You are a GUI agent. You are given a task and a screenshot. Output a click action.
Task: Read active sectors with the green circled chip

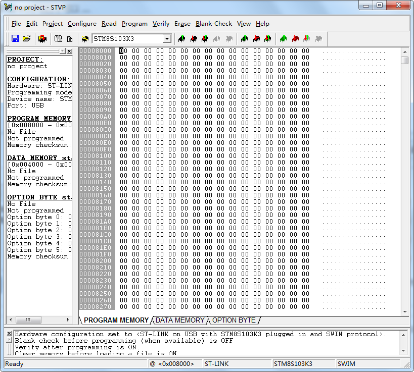[245, 39]
